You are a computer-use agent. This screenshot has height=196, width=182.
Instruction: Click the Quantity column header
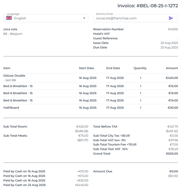pyautogui.click(x=140, y=68)
